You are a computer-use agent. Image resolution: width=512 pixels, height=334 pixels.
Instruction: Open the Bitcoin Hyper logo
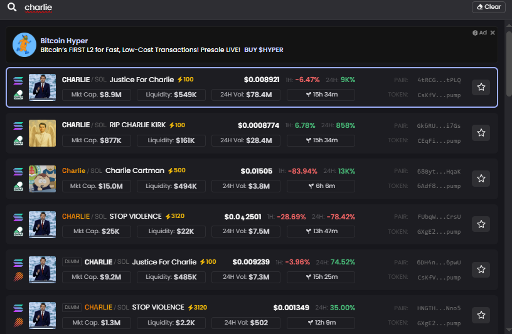click(24, 44)
